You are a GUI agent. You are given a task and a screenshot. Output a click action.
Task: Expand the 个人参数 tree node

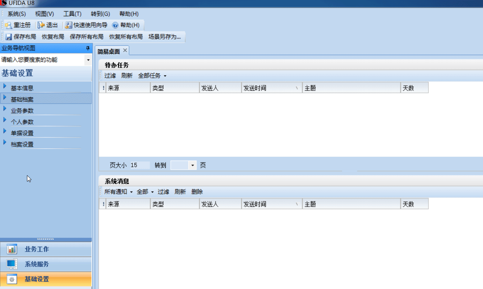(5, 120)
